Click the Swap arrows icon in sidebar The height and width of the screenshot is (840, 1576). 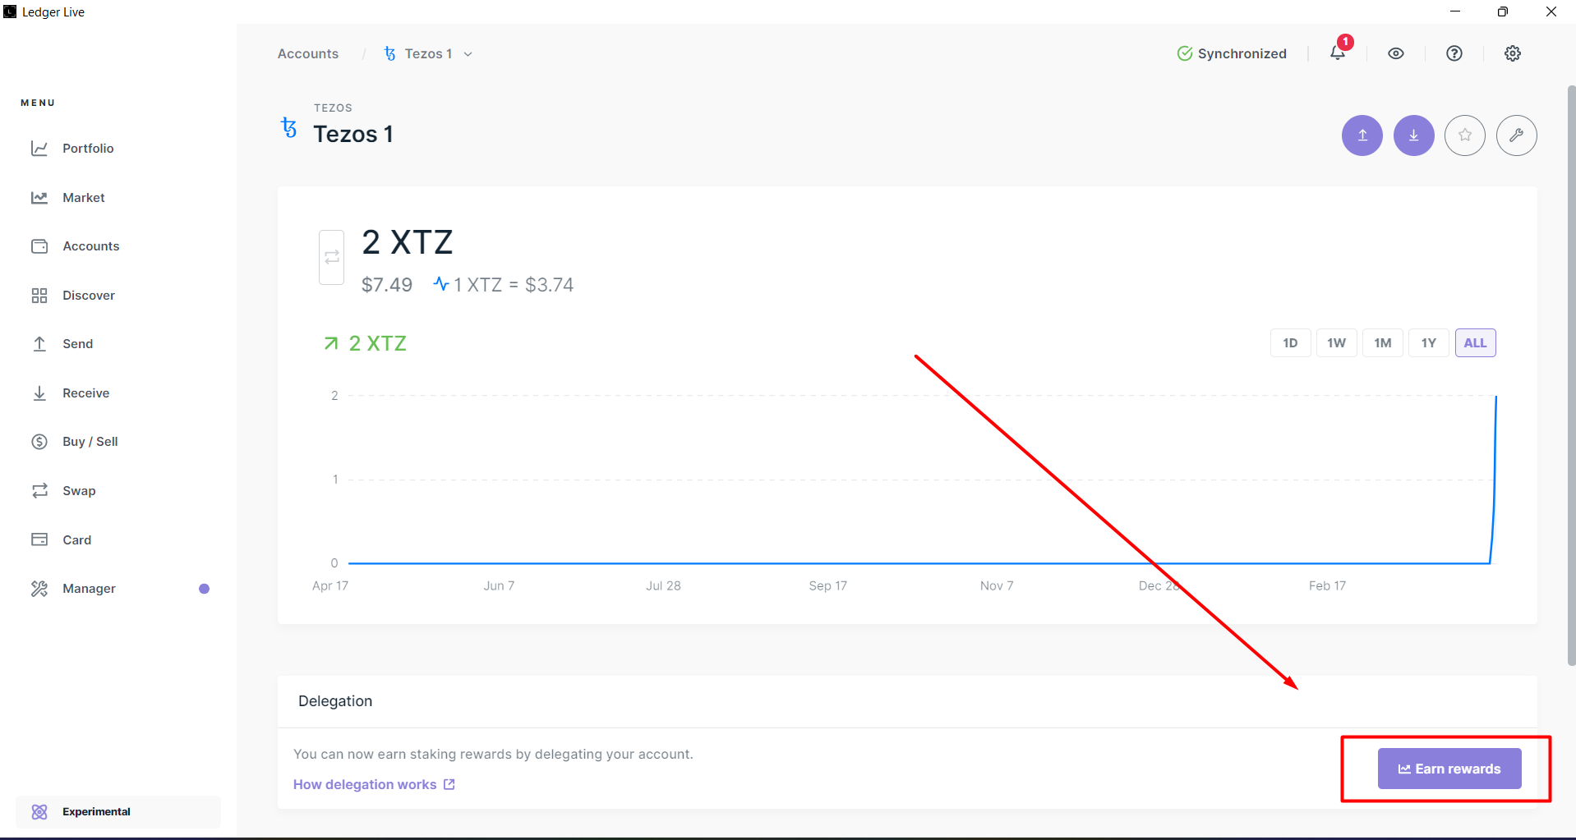pyautogui.click(x=39, y=491)
